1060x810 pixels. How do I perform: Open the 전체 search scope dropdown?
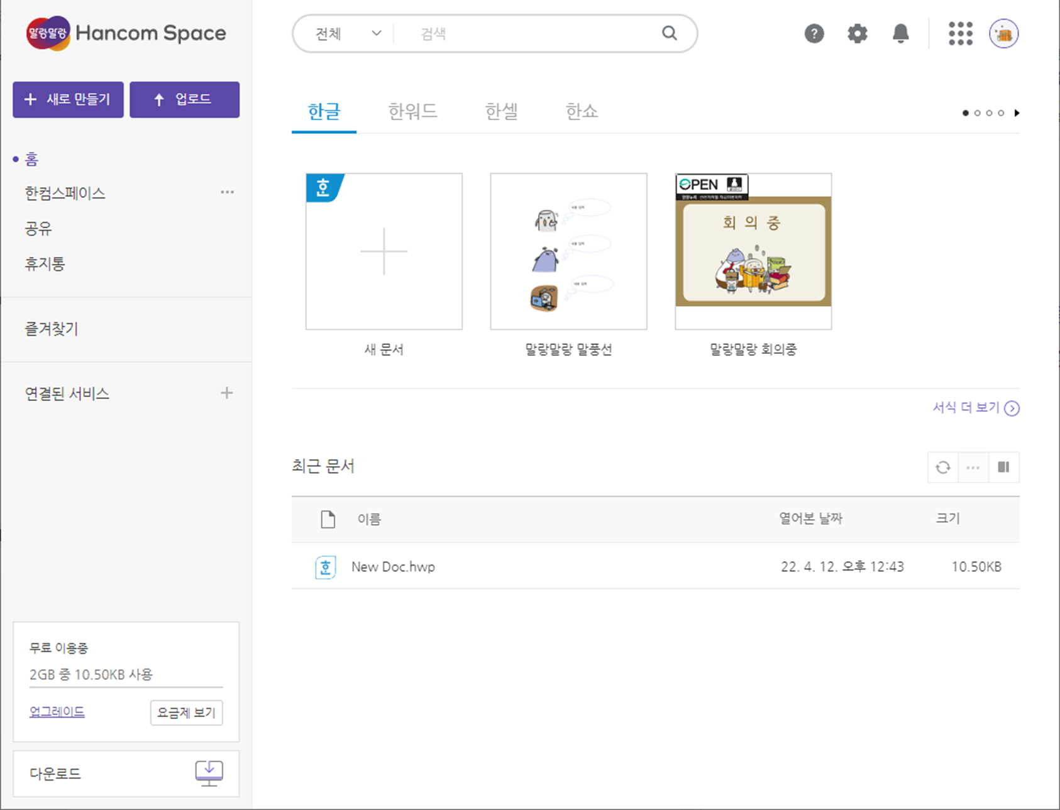[x=348, y=33]
